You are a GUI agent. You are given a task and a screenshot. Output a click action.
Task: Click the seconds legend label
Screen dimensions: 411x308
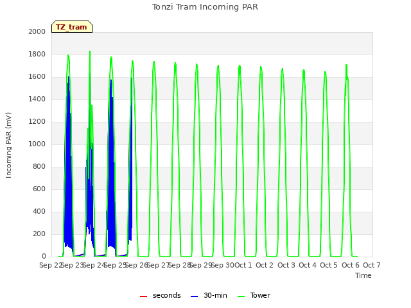[167, 295]
